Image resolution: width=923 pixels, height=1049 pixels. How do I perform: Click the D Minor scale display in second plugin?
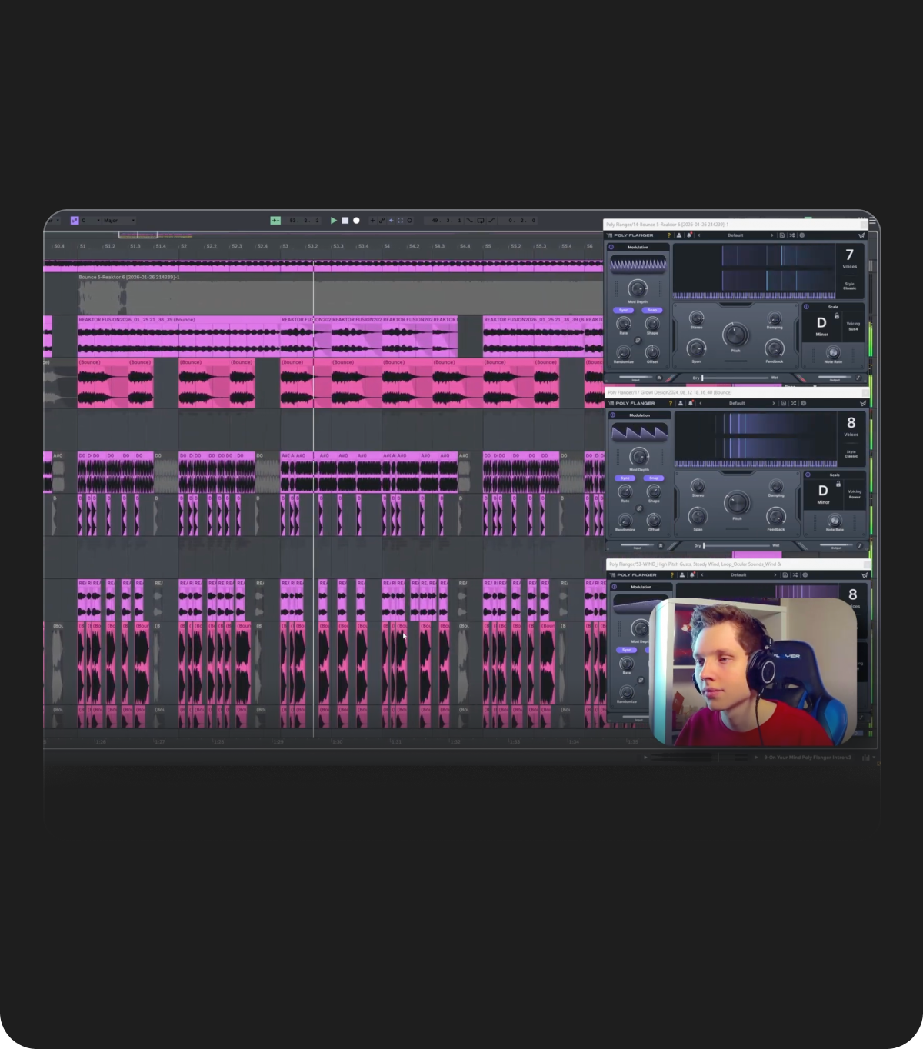tap(823, 494)
